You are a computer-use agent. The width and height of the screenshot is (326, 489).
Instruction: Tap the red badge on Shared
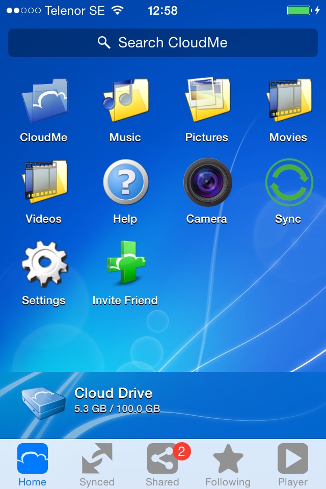click(181, 451)
